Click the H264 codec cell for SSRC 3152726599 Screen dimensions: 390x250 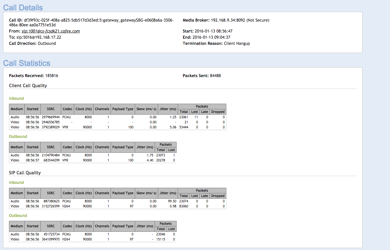coord(66,206)
